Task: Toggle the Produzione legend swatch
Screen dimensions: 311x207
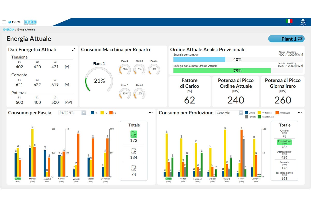Action: (259, 113)
